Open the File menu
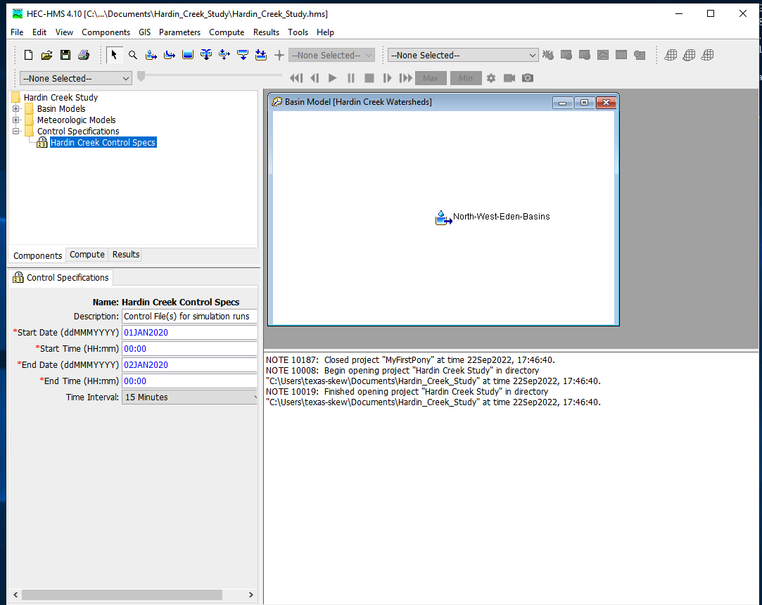This screenshot has height=605, width=762. tap(17, 32)
